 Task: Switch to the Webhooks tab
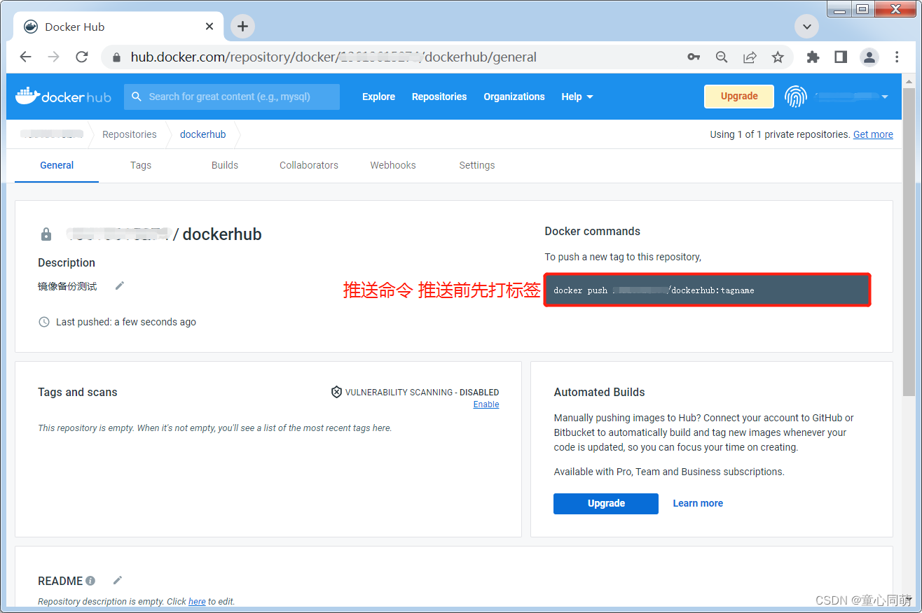(x=392, y=165)
